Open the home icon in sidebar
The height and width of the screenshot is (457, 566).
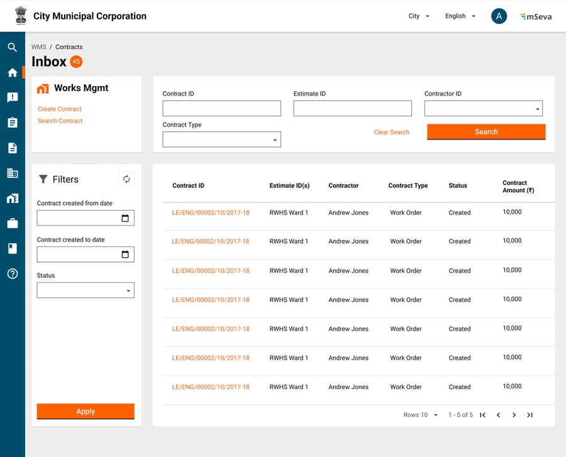pos(12,72)
